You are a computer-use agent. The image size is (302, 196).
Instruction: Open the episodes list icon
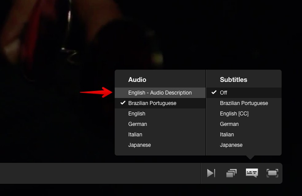point(231,173)
